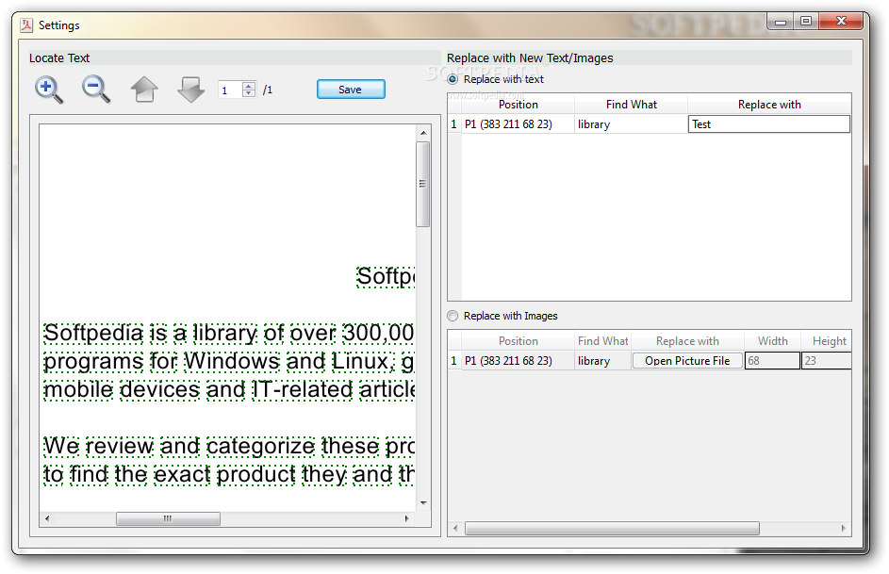Go to next page with down arrow

tap(190, 90)
